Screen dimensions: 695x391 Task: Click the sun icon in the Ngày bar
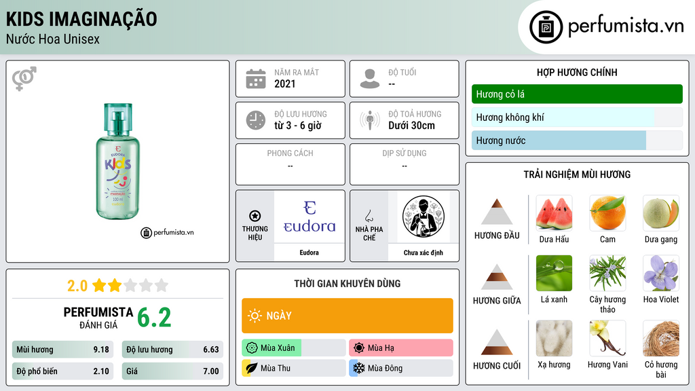255,316
